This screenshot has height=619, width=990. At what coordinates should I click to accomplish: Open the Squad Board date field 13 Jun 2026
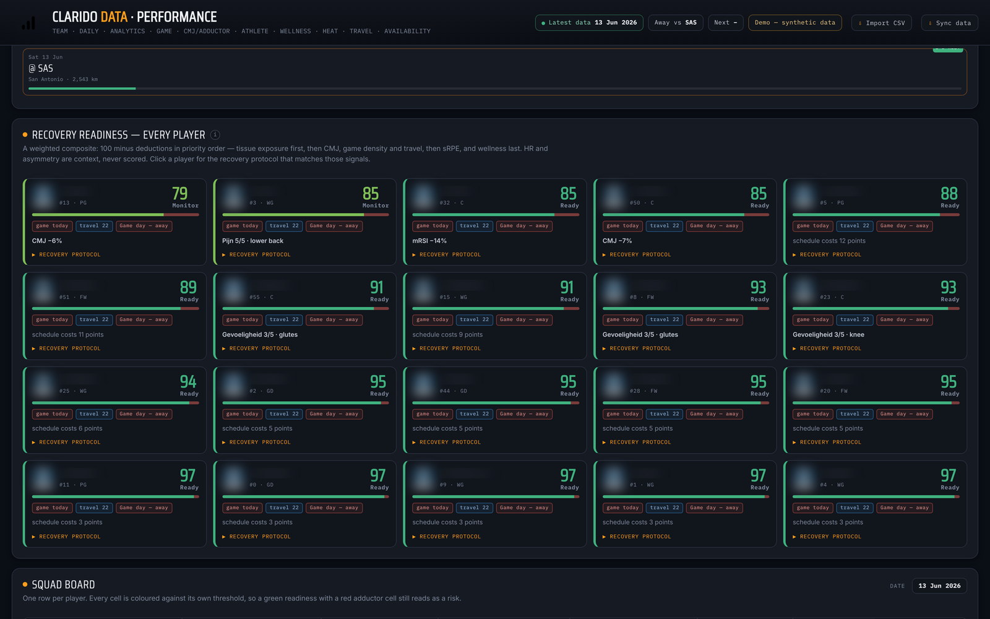click(939, 586)
